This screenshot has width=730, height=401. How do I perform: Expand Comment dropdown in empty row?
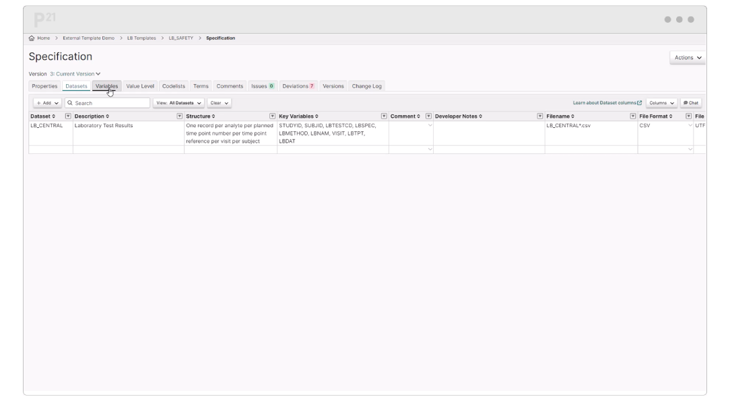coord(430,149)
